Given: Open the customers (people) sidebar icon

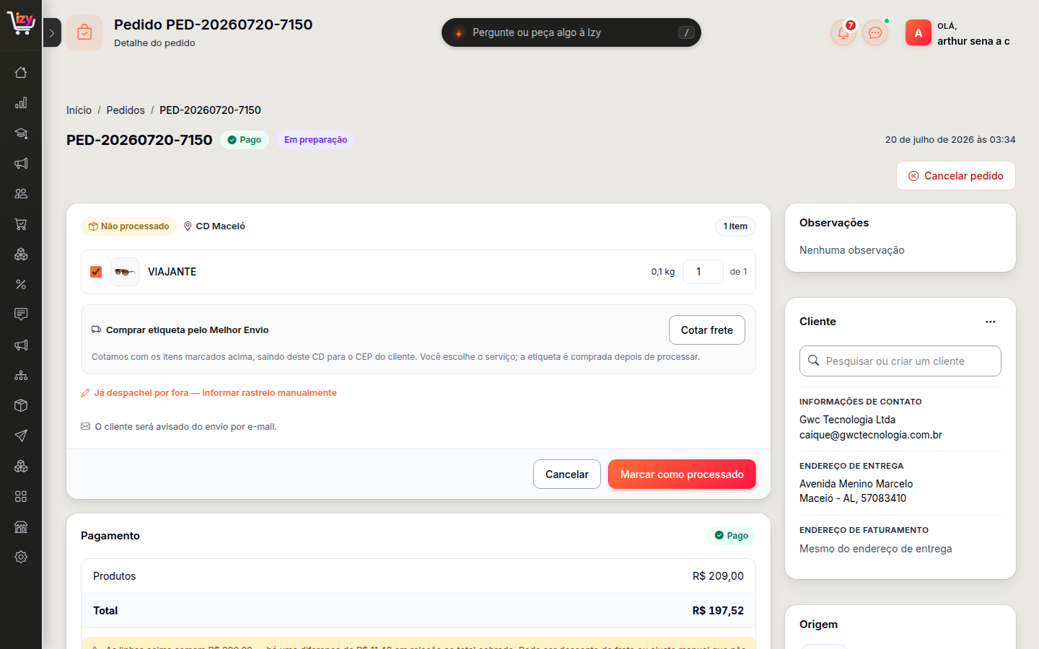Looking at the screenshot, I should pyautogui.click(x=21, y=193).
